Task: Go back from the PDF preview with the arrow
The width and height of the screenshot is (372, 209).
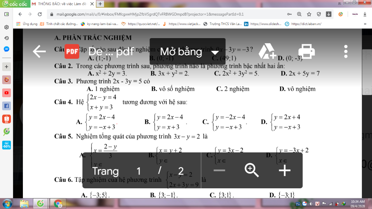Action: click(x=39, y=52)
